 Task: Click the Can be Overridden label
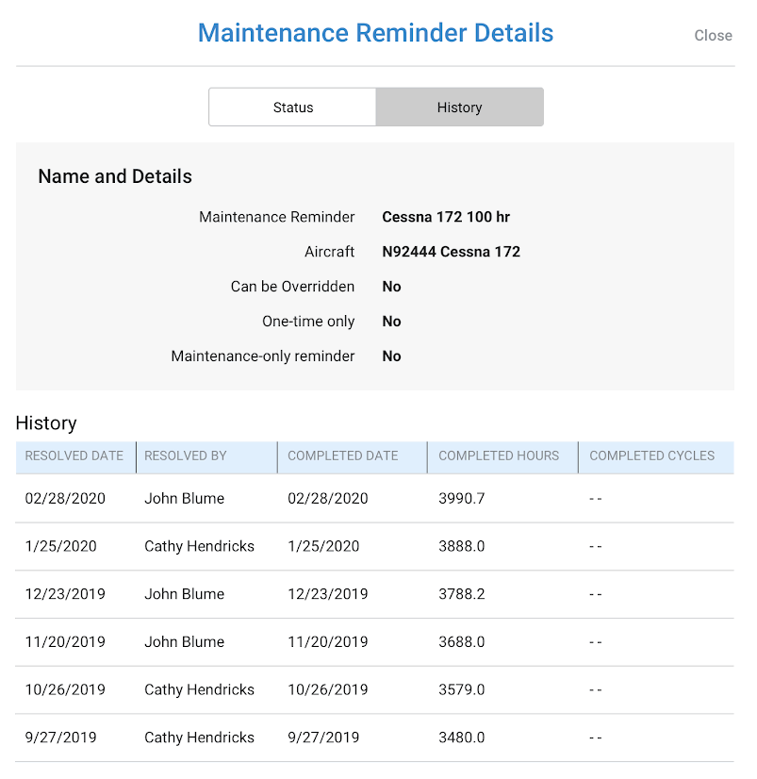(x=292, y=287)
